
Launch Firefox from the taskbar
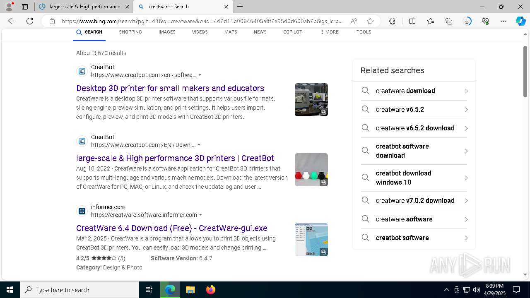(x=211, y=290)
